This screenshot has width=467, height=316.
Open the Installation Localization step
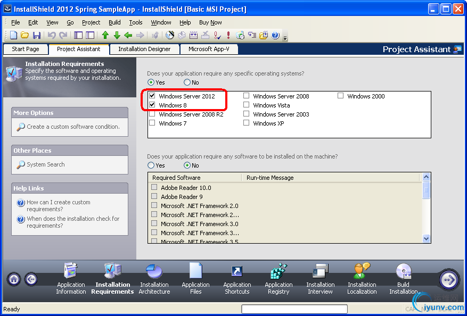click(362, 279)
